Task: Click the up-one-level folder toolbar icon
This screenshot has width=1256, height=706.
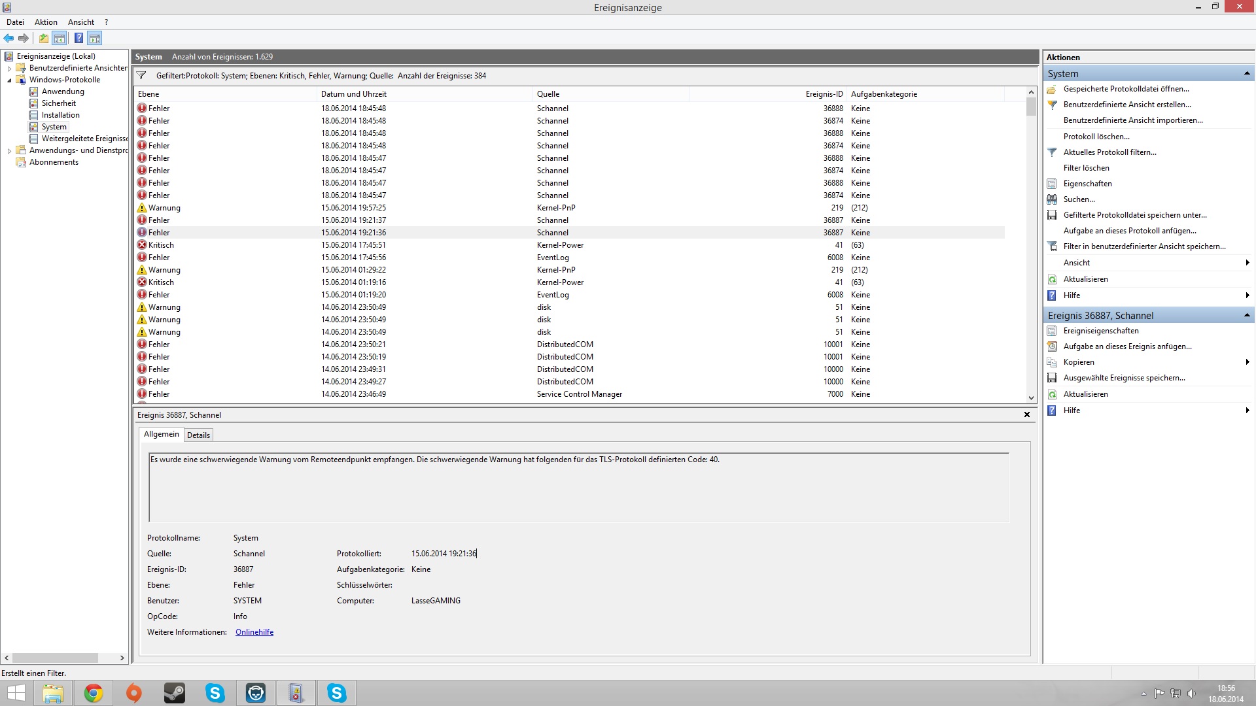Action: tap(43, 38)
